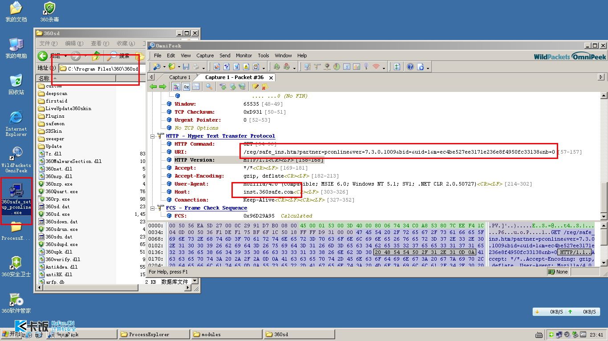Screen dimensions: 608x341
Task: Click the decode pane vertical scrollbar down arrow
Action: [604, 216]
